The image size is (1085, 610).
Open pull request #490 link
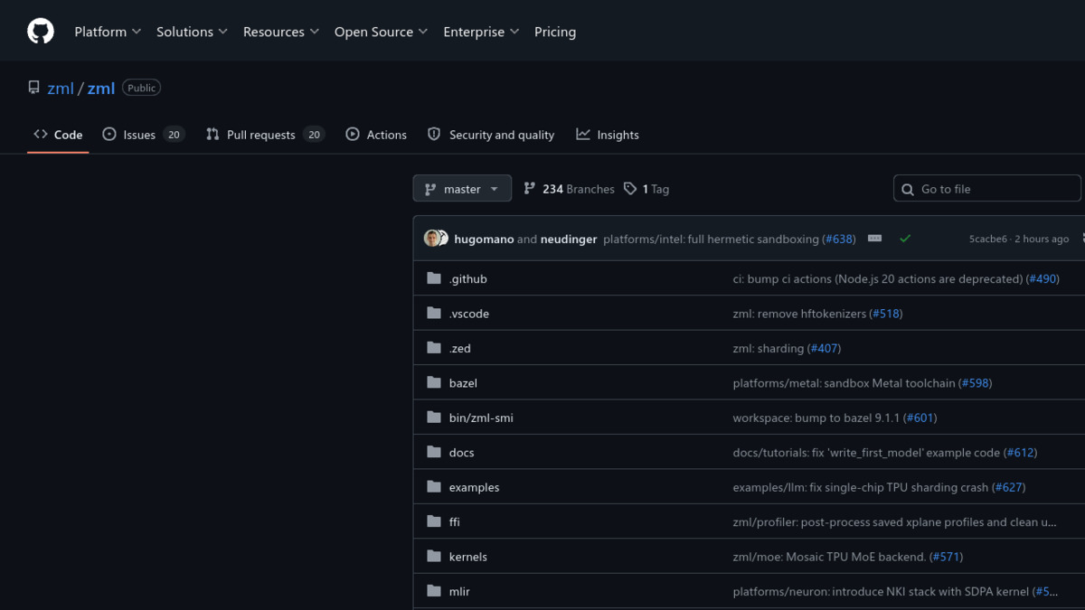[x=1043, y=278]
